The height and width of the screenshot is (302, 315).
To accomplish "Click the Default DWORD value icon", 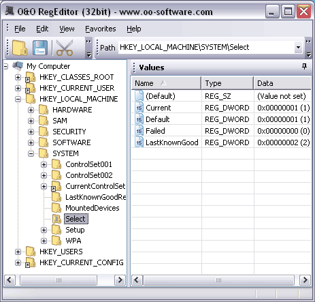I will pyautogui.click(x=139, y=119).
